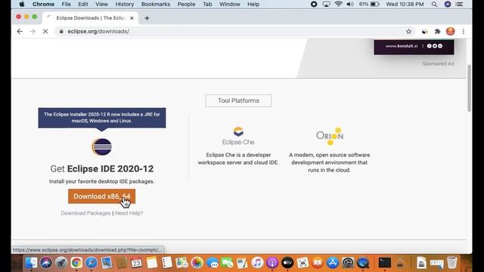Screen dimensions: 484x272
Task: Click the Eclipse Che description text
Action: click(238, 159)
